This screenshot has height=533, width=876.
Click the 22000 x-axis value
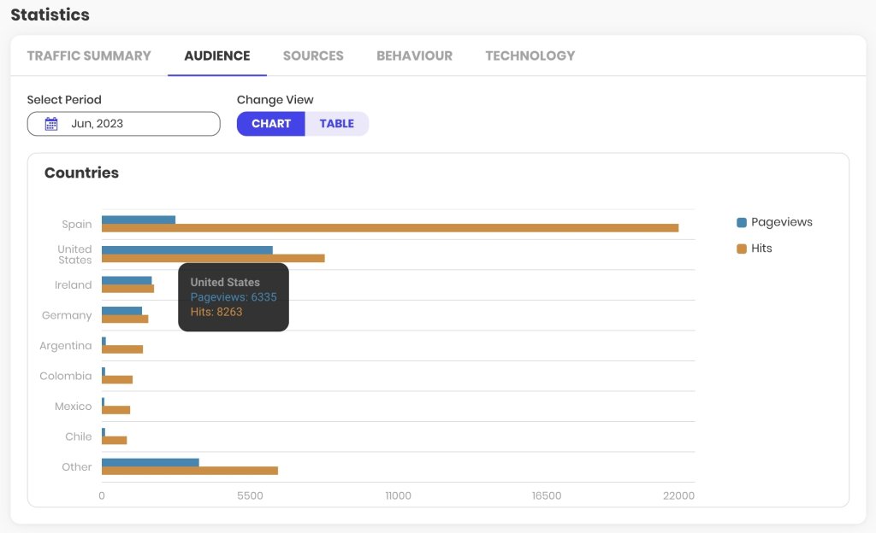point(678,495)
